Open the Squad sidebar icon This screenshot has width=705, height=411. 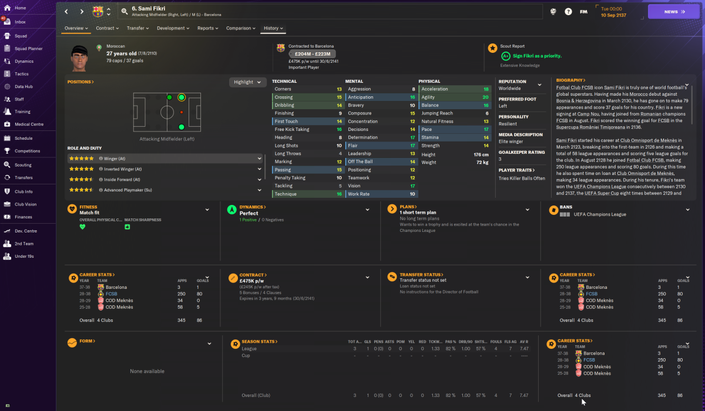[x=6, y=35]
